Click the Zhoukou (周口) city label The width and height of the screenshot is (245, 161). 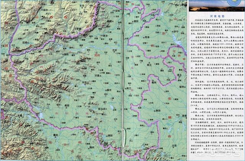(x=129, y=88)
